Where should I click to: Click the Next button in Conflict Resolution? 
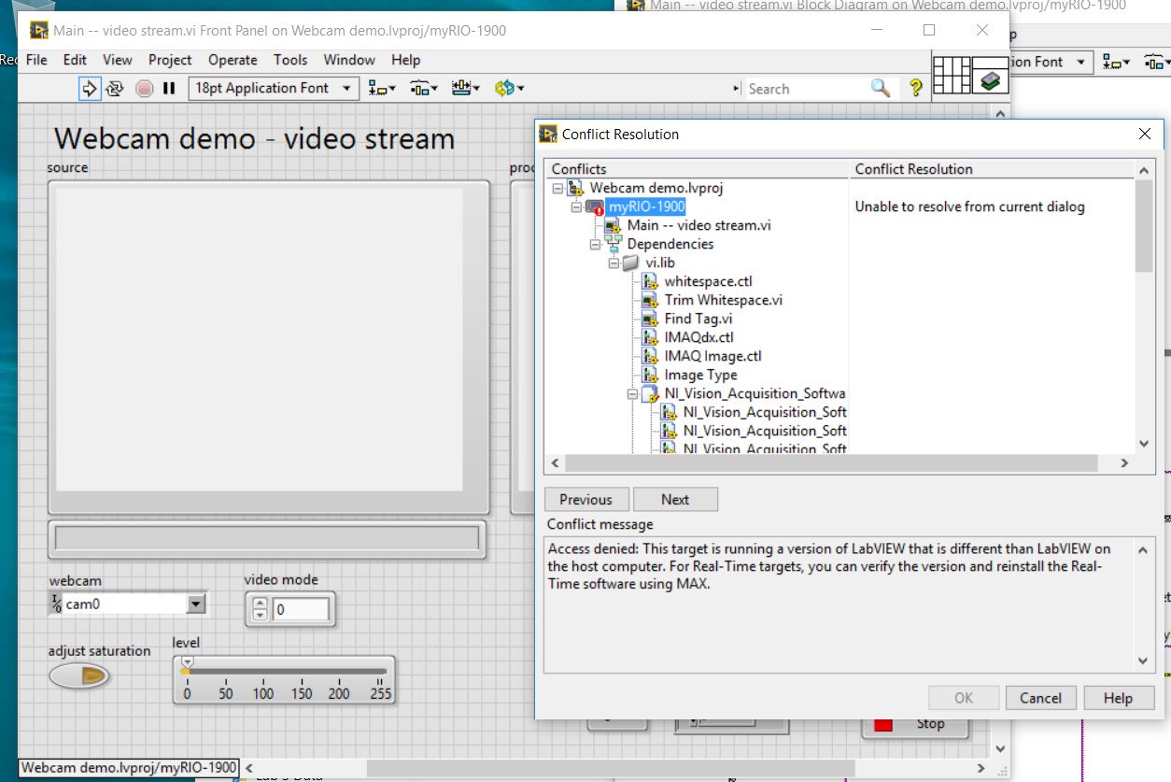pos(675,499)
